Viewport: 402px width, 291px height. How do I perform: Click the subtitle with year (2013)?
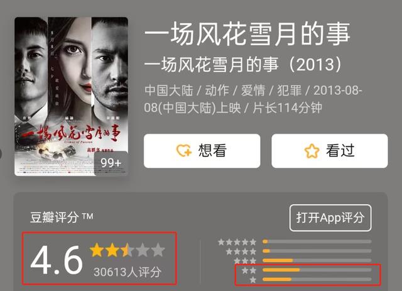click(243, 64)
